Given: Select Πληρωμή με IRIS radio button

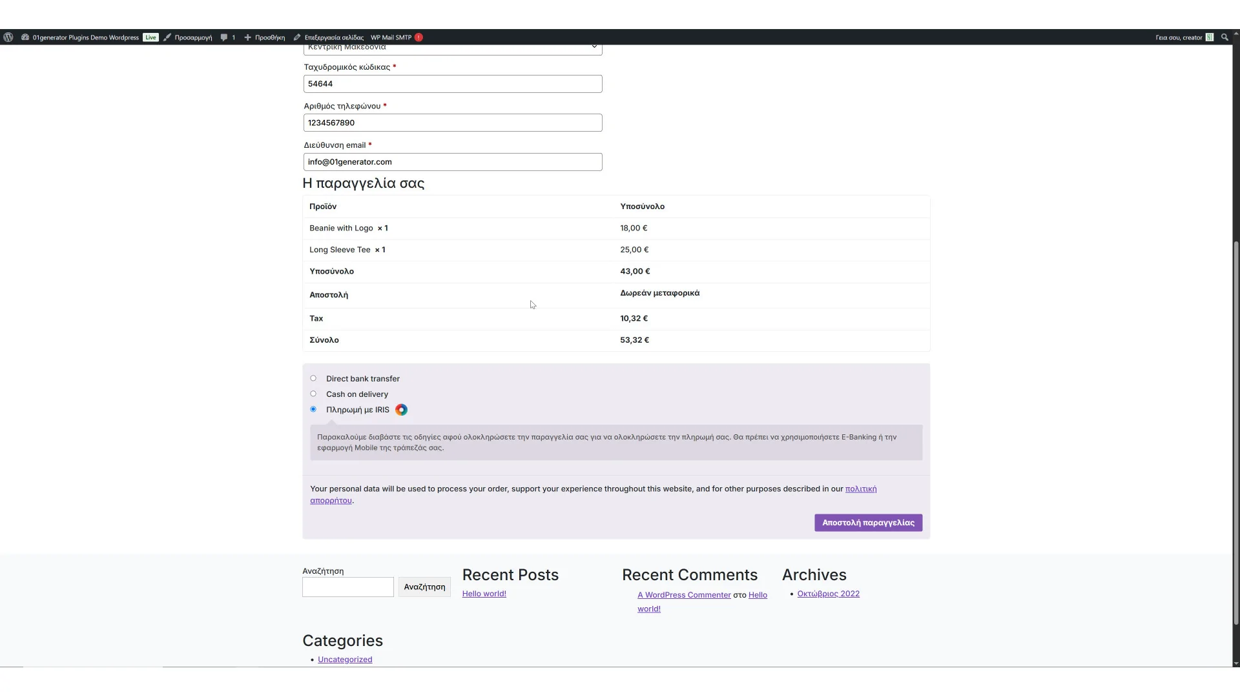Looking at the screenshot, I should (x=313, y=410).
